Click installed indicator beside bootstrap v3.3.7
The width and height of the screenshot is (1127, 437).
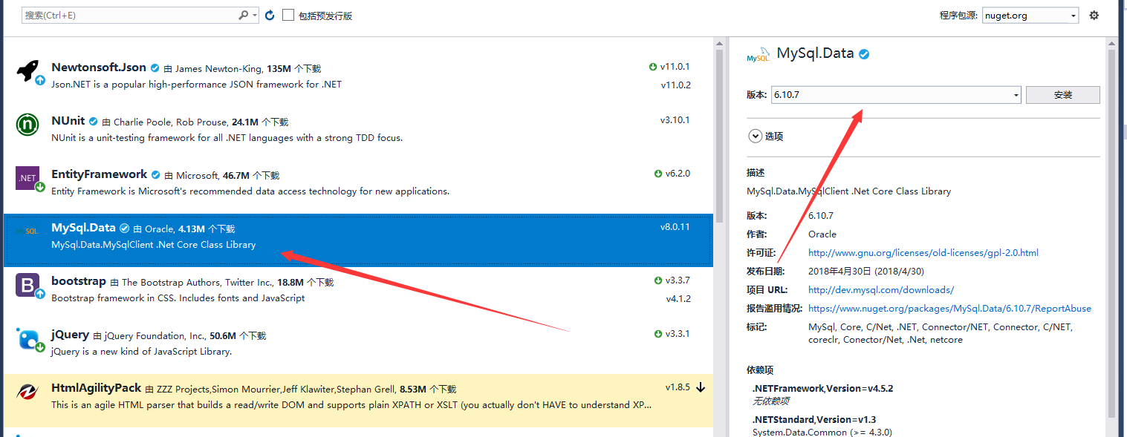[658, 280]
